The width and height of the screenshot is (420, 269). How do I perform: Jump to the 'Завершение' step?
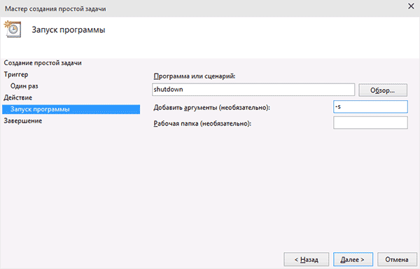23,120
